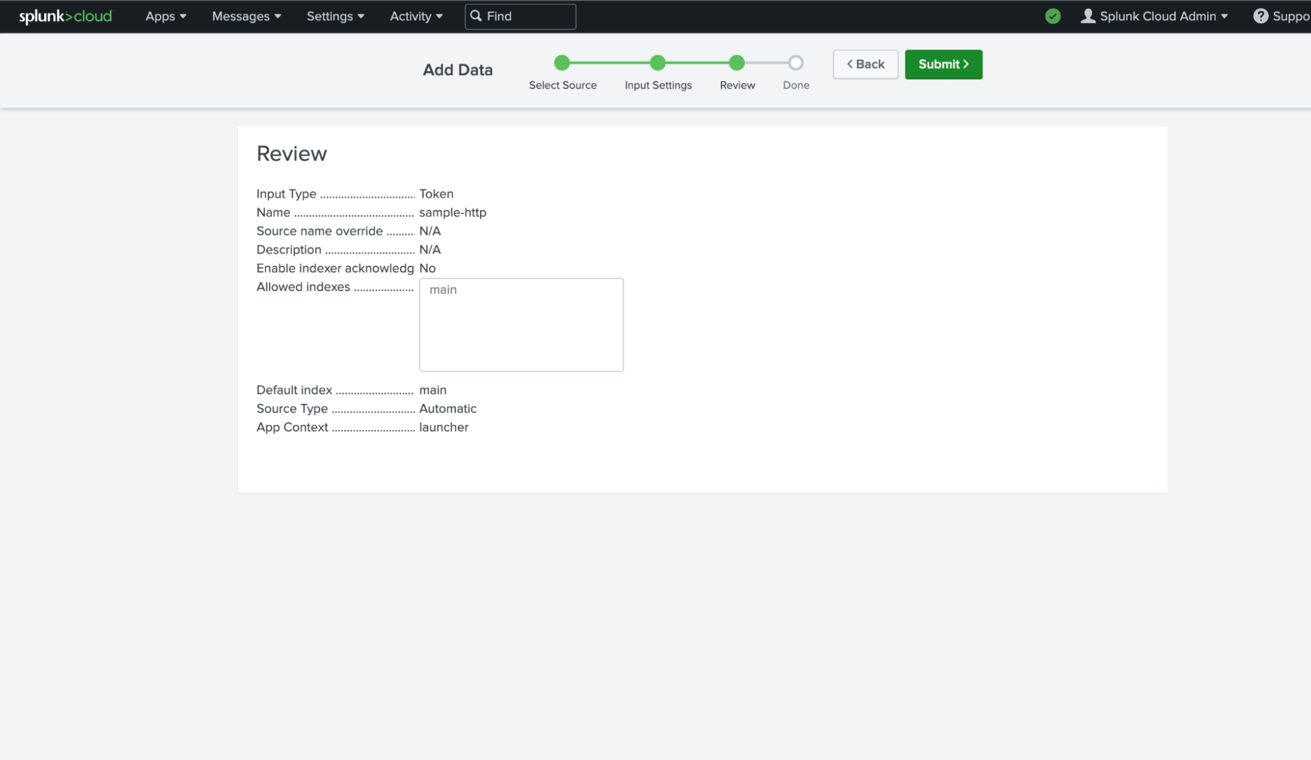
Task: Click the green status indicator icon
Action: 1053,16
